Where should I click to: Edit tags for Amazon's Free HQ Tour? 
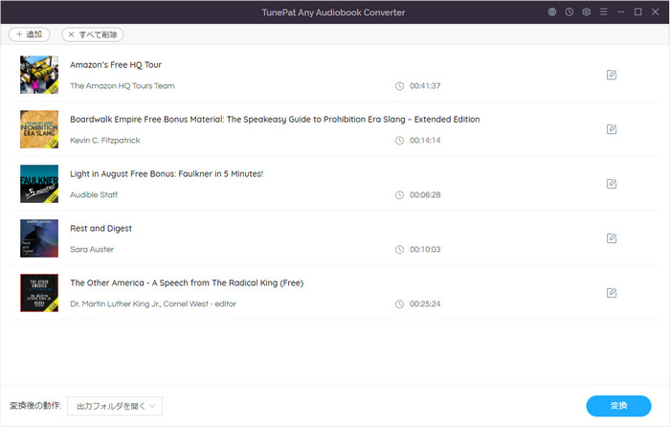612,75
